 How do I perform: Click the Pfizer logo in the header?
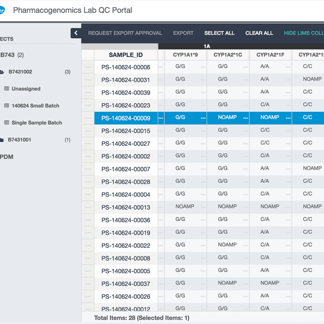[2, 11]
